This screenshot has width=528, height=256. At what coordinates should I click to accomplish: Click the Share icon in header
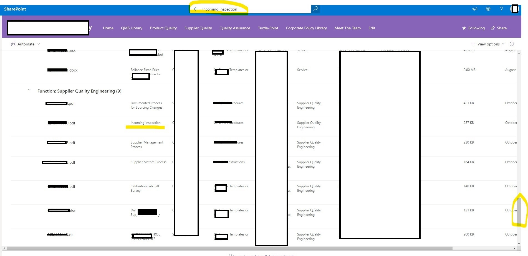click(493, 28)
